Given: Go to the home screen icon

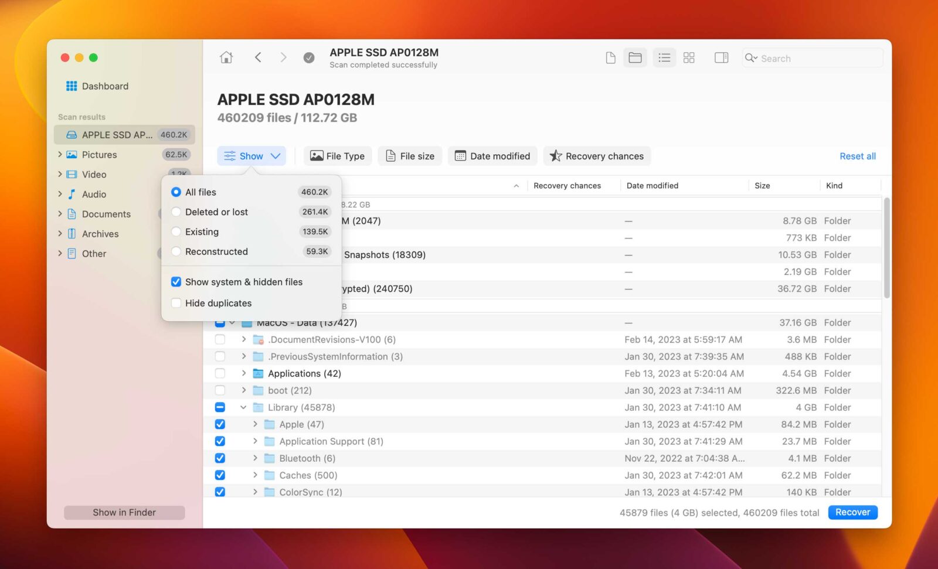Looking at the screenshot, I should pyautogui.click(x=226, y=57).
